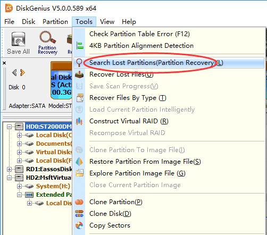The width and height of the screenshot is (267, 235).
Task: Click the Restore Partition From Image File icon
Action: point(79,162)
